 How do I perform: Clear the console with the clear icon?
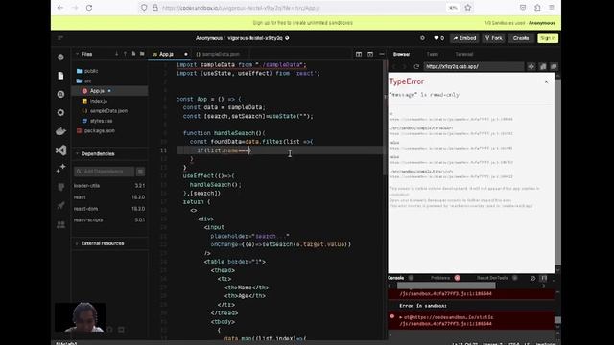click(533, 278)
